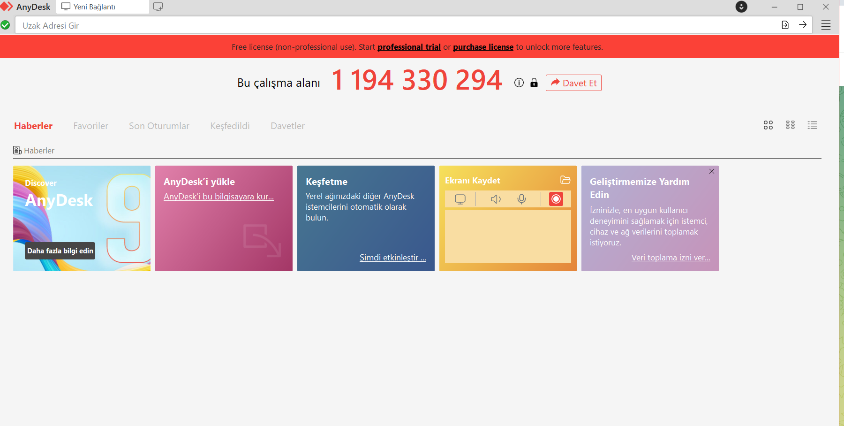844x426 pixels.
Task: Close the AnyDesk window
Action: [x=826, y=7]
